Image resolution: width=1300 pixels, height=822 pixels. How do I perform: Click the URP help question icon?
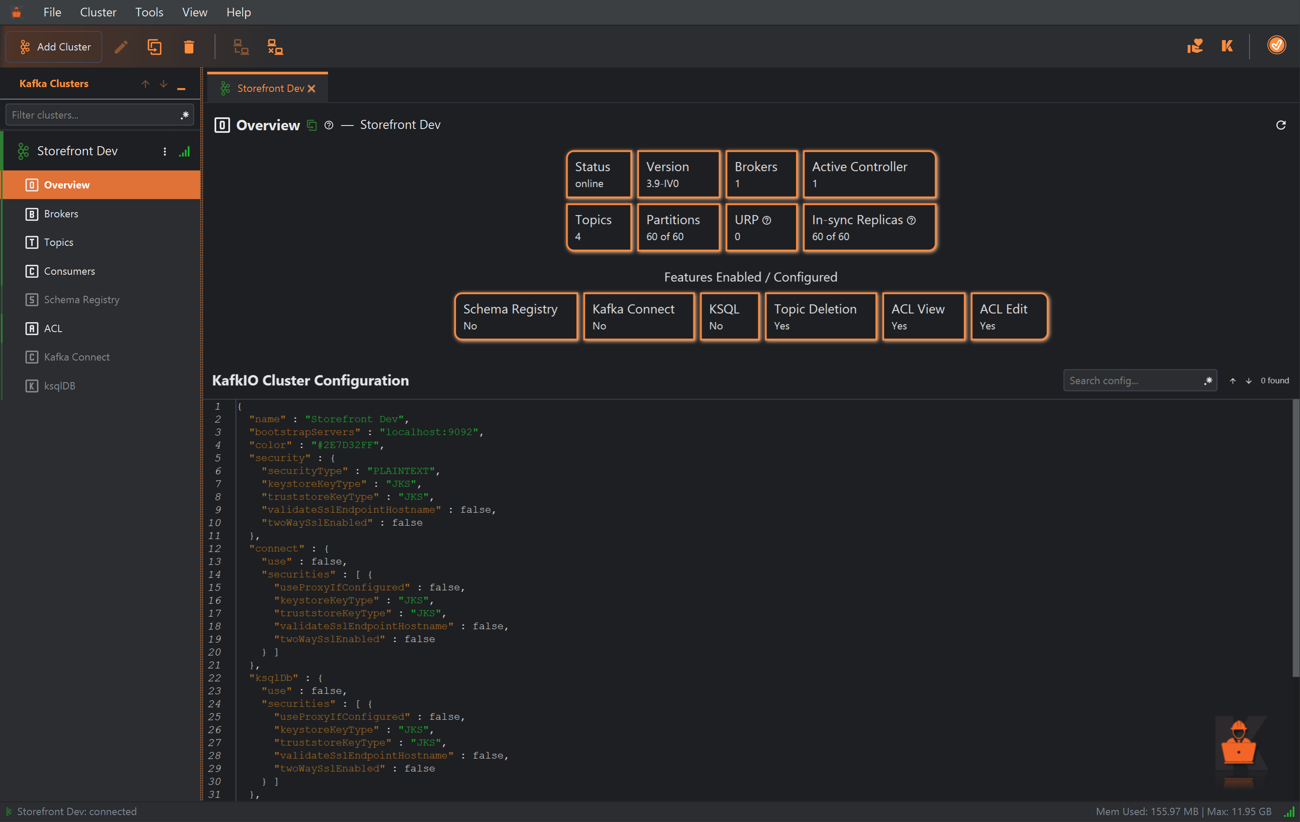pos(767,220)
